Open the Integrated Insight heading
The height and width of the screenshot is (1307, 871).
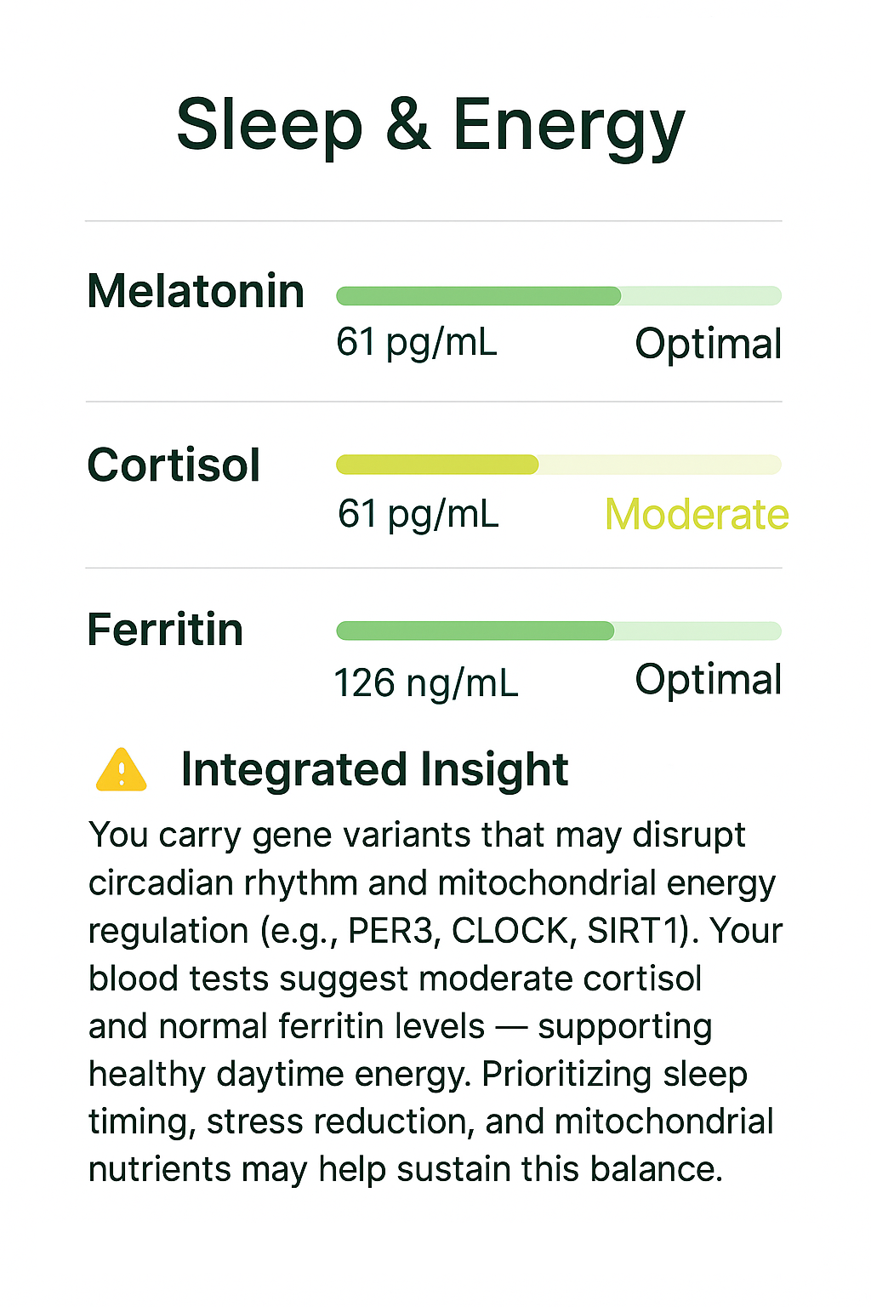pos(374,770)
